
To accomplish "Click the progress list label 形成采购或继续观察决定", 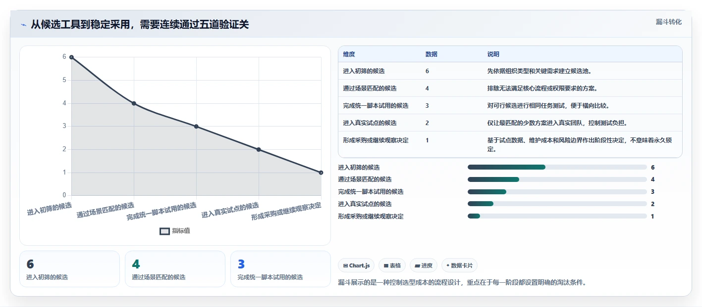I will tap(371, 216).
